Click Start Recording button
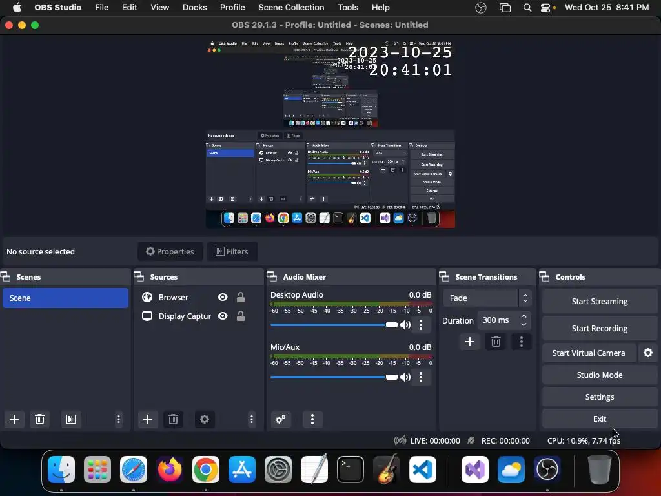 click(x=600, y=328)
